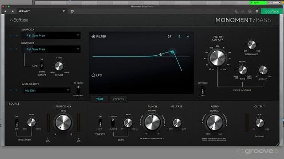Click the output Volume knob
The image size is (284, 159).
(x=260, y=123)
